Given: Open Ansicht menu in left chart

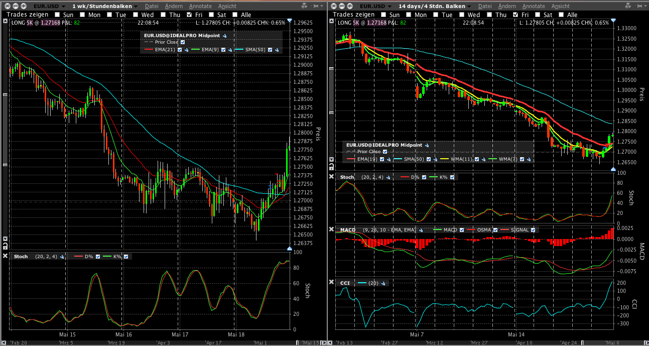Looking at the screenshot, I should point(227,6).
